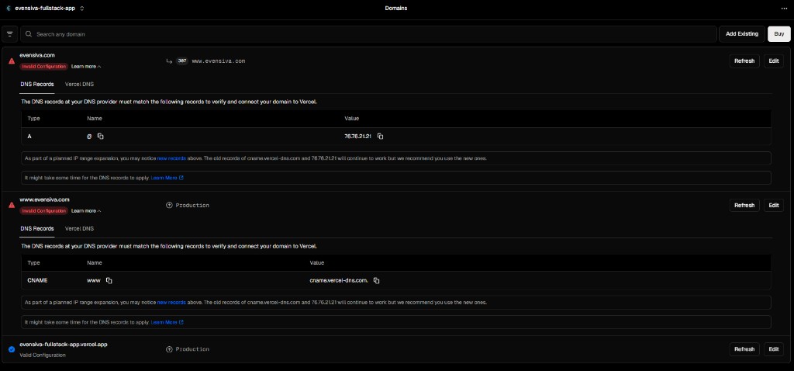Refresh the evensiva.com domain

click(744, 61)
